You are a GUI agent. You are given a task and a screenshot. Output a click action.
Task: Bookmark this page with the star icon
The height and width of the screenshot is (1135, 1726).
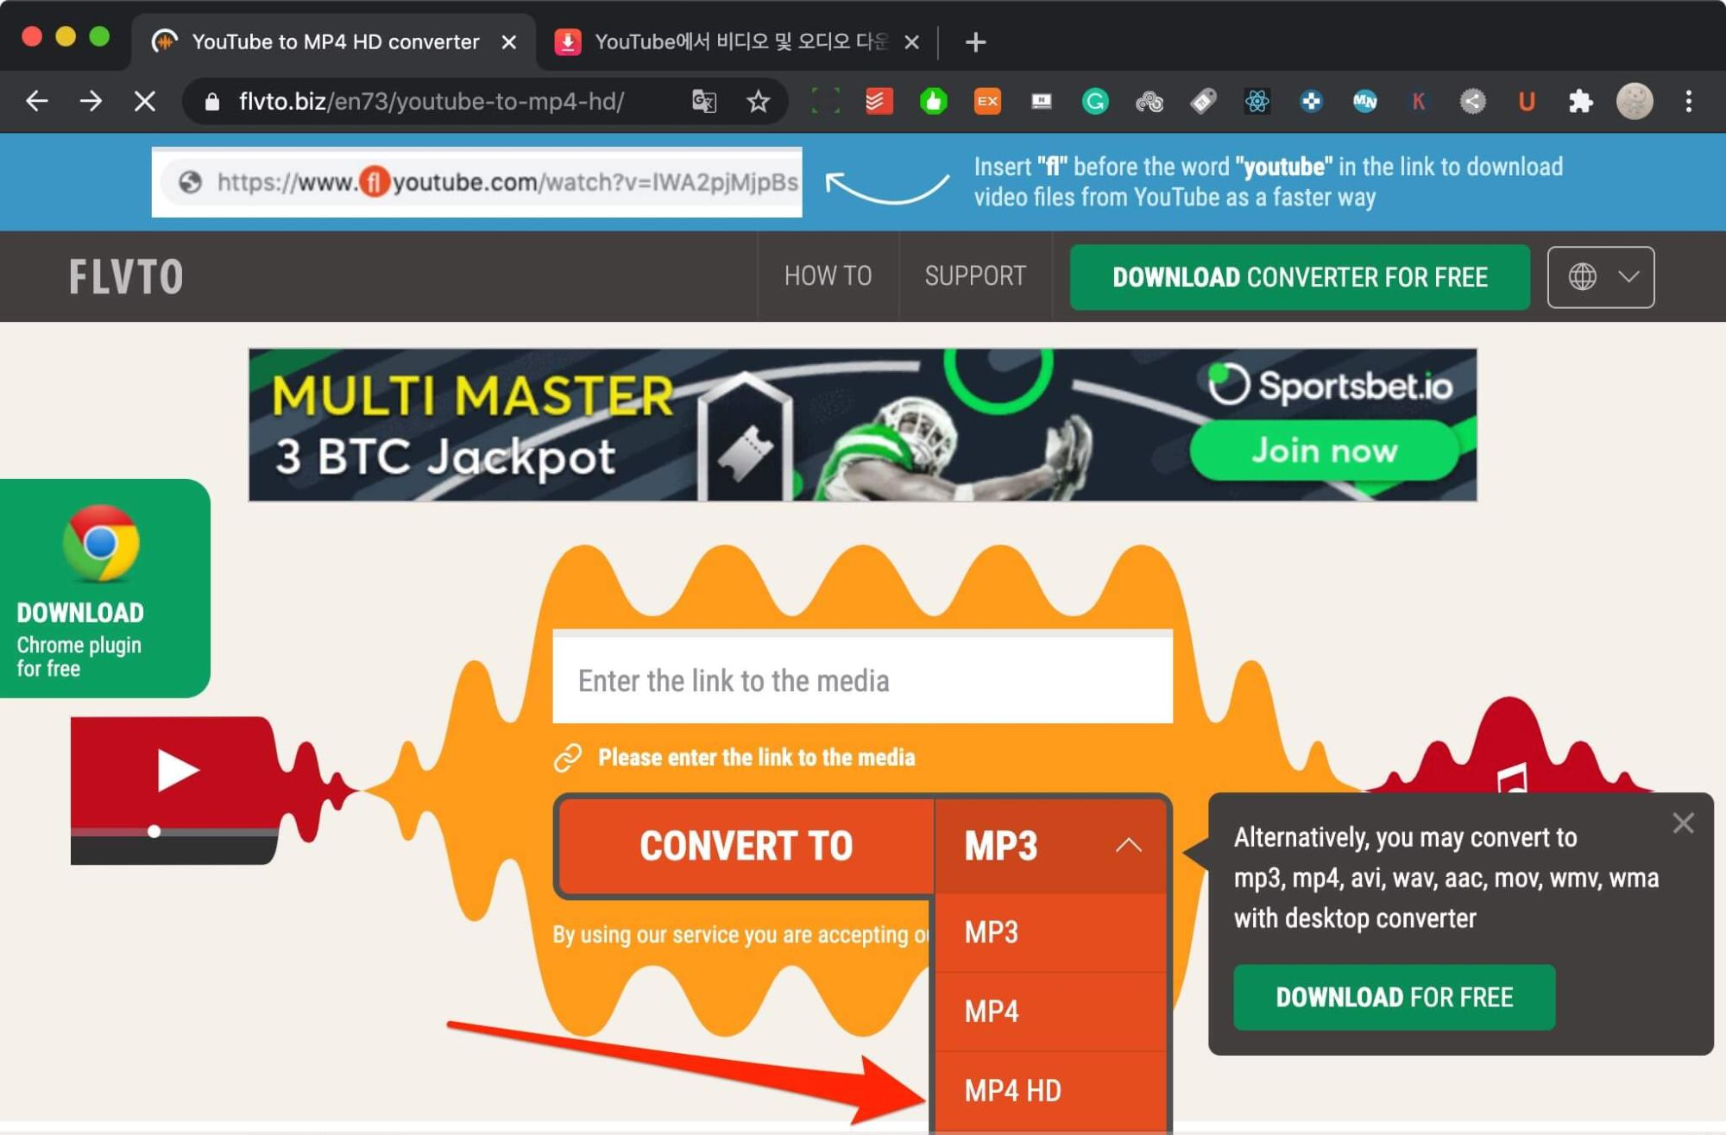(x=758, y=102)
